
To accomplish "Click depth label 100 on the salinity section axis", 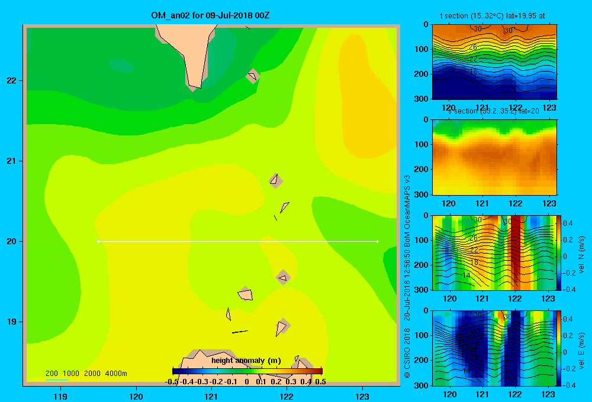I will pyautogui.click(x=423, y=144).
